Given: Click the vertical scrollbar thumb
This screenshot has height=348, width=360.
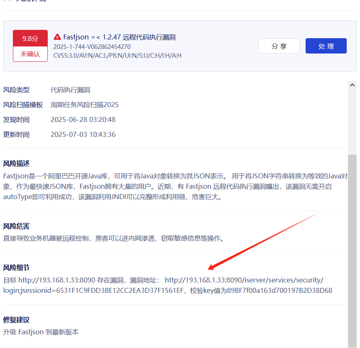Looking at the screenshot, I should (352, 251).
